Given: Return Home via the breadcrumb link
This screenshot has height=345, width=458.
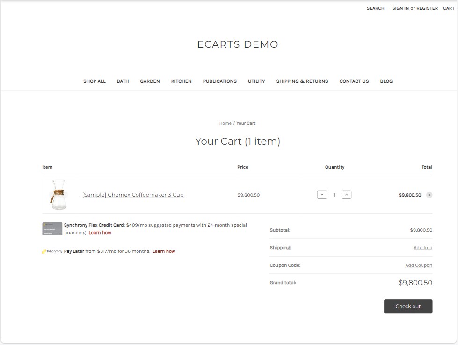Looking at the screenshot, I should (x=225, y=123).
